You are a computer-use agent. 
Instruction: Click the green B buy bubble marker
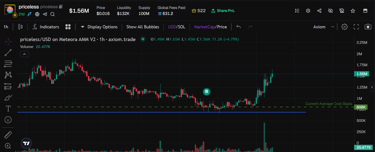206,92
